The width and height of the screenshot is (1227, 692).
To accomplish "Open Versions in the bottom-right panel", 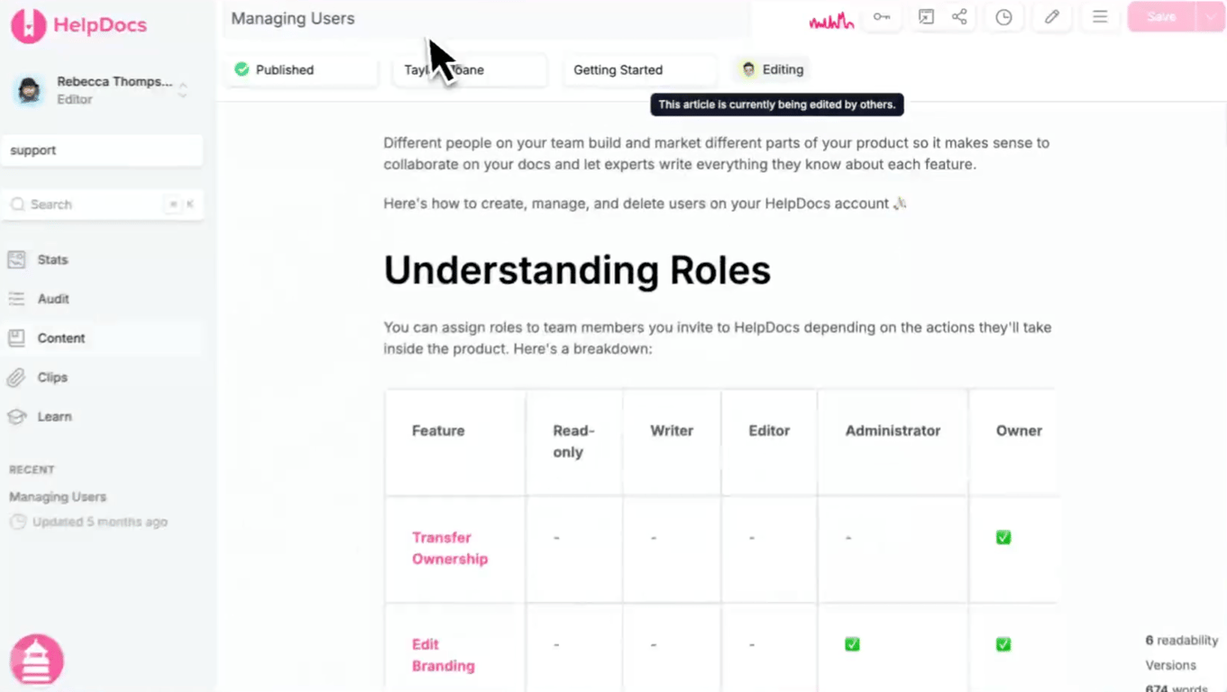I will point(1170,665).
